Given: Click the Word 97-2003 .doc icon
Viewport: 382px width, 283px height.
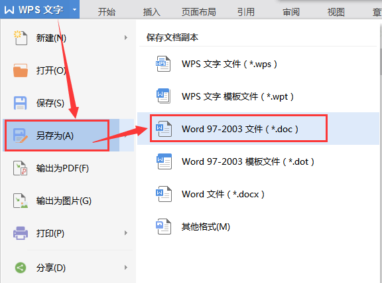Looking at the screenshot, I should [x=163, y=129].
